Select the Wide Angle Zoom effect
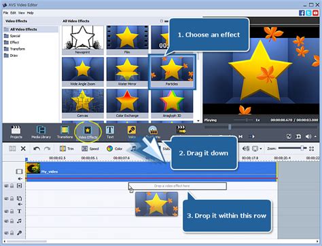This screenshot has height=246, width=322. (x=83, y=72)
